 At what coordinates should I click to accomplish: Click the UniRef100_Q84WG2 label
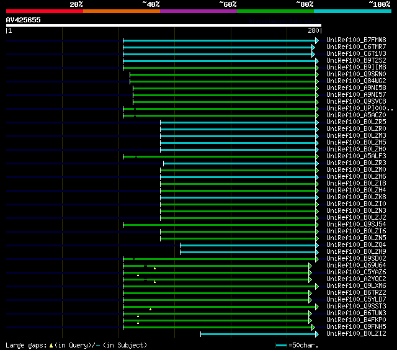click(x=356, y=81)
